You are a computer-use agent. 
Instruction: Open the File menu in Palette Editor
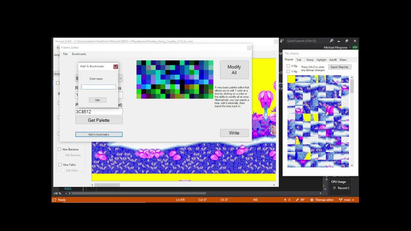click(65, 54)
